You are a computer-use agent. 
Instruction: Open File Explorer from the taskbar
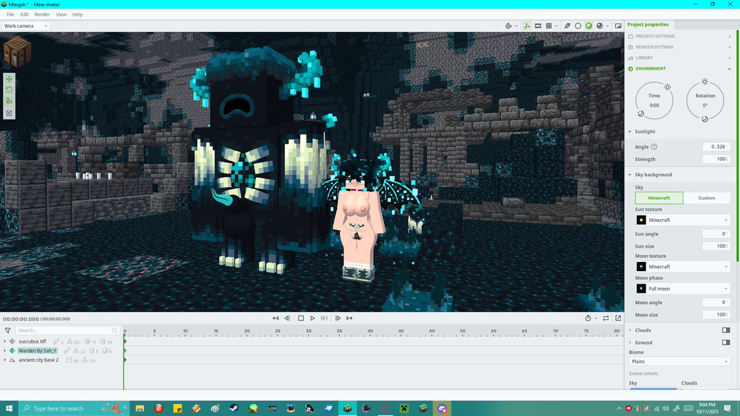(140, 409)
